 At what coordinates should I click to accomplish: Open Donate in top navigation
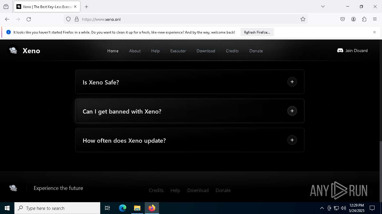[x=256, y=51]
